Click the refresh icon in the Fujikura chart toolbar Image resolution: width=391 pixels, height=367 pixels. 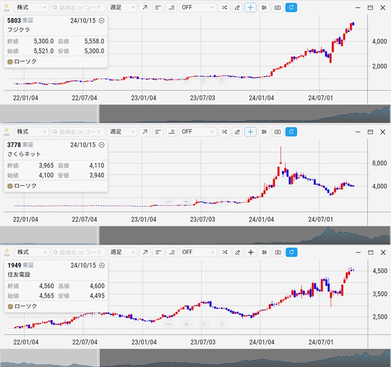pyautogui.click(x=291, y=8)
